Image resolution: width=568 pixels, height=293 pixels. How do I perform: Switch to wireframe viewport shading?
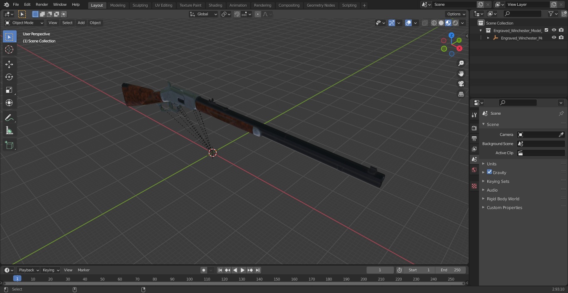tap(434, 23)
